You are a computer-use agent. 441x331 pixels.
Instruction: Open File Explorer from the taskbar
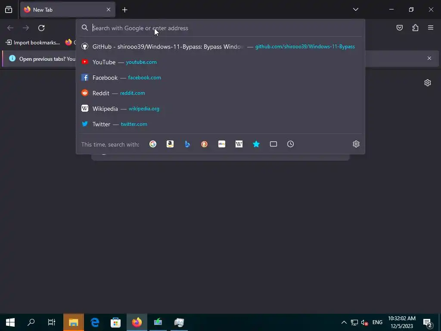click(x=73, y=322)
